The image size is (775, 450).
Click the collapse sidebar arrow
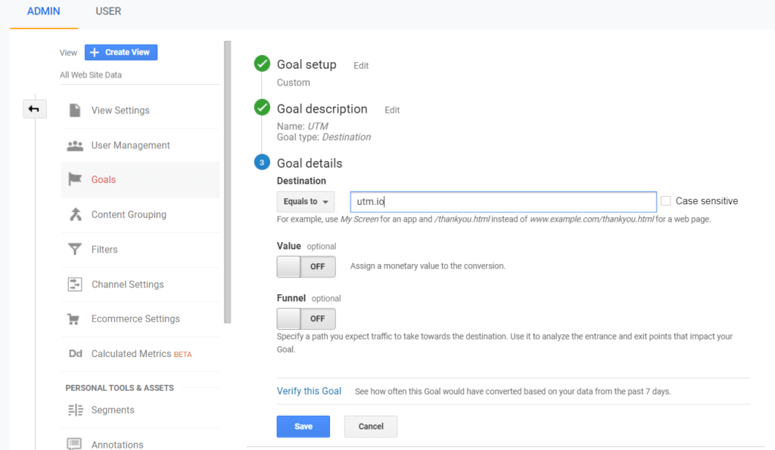tap(34, 109)
